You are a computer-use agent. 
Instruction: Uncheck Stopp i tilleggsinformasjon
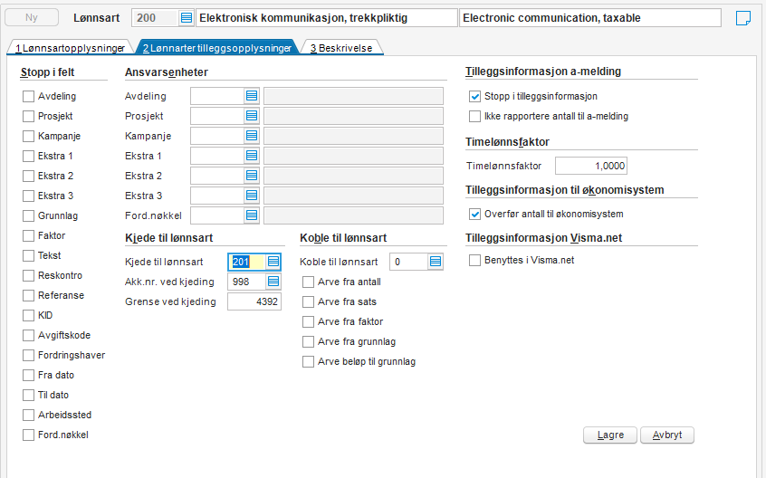(x=474, y=96)
